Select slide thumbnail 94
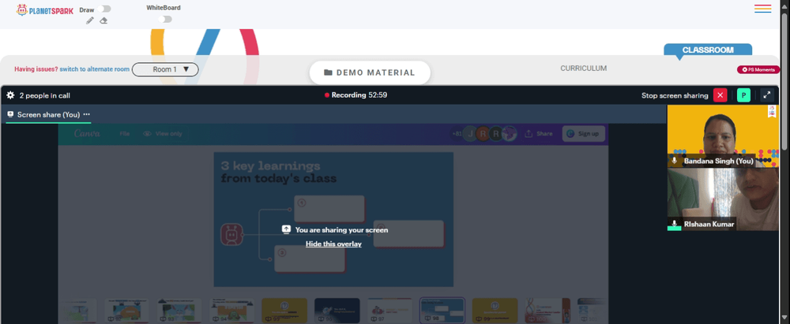Screen dimensions: 790x324 point(231,310)
